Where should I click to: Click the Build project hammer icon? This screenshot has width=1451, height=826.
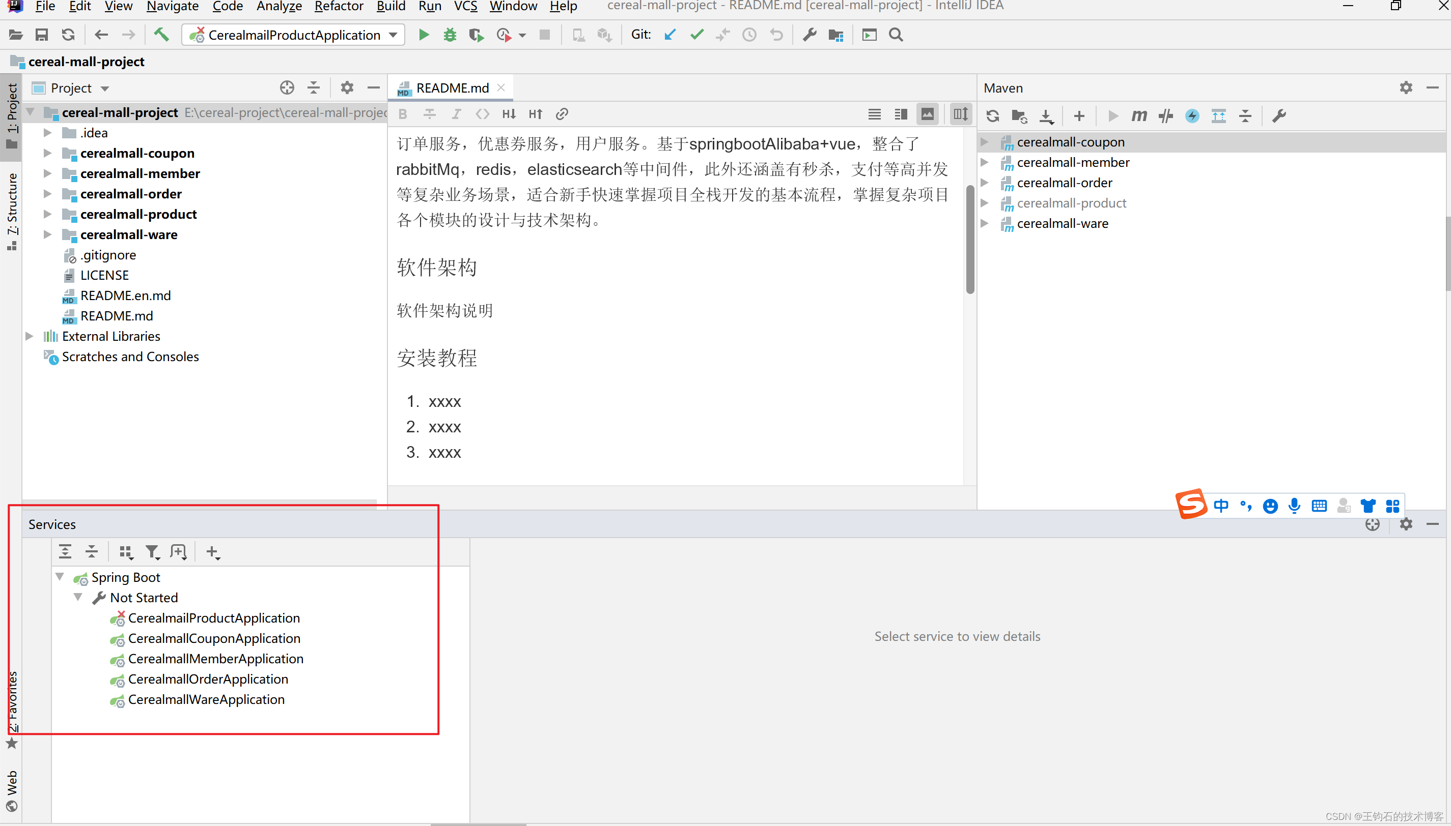pos(161,35)
